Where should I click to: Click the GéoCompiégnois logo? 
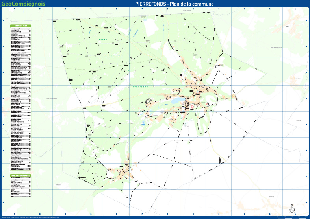23,4
